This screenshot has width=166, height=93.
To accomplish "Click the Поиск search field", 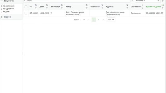I will pyautogui.click(x=77, y=1).
